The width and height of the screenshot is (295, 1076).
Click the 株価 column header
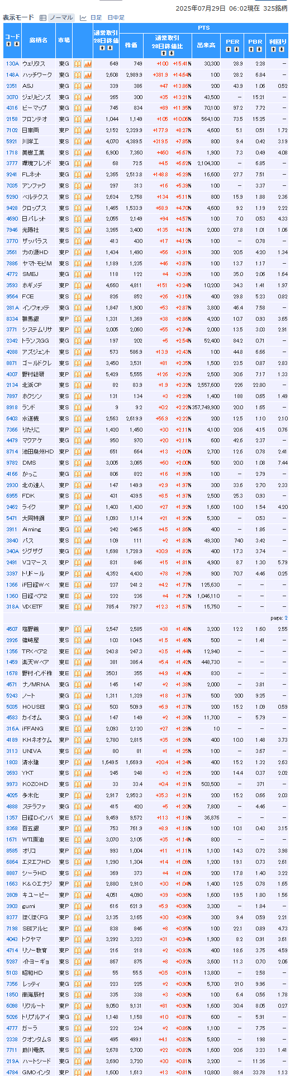tap(131, 45)
